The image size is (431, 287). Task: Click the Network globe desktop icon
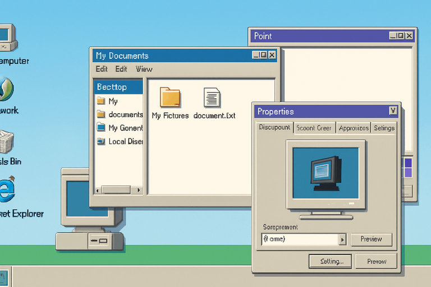pos(6,90)
